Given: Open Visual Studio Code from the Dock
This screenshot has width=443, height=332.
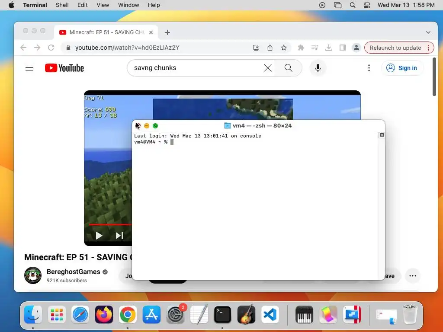Looking at the screenshot, I should 270,315.
